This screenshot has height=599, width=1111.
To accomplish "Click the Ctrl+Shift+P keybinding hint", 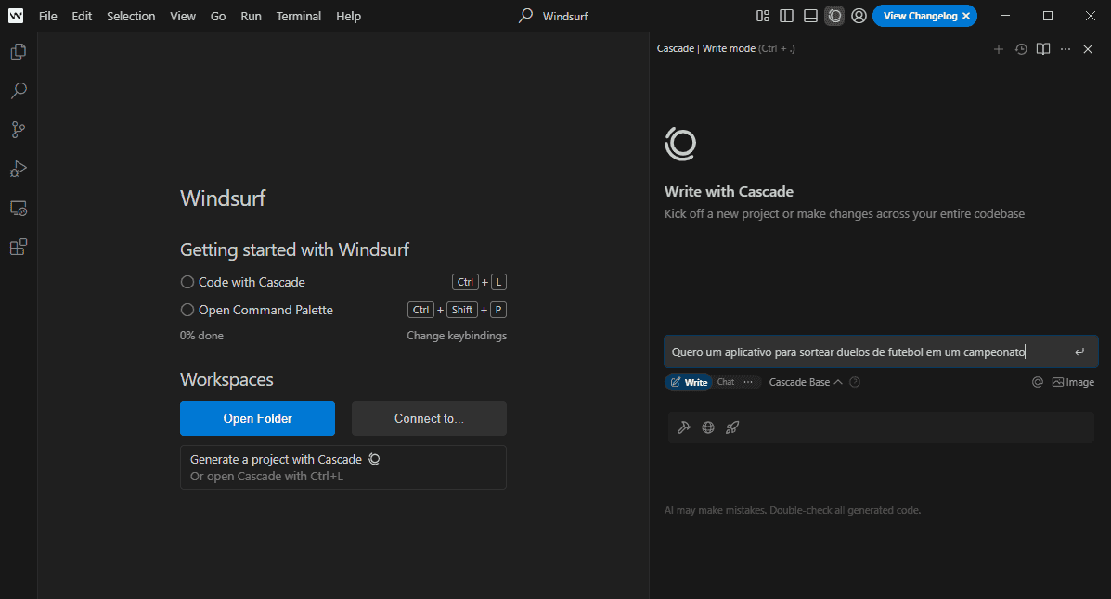I will 457,310.
